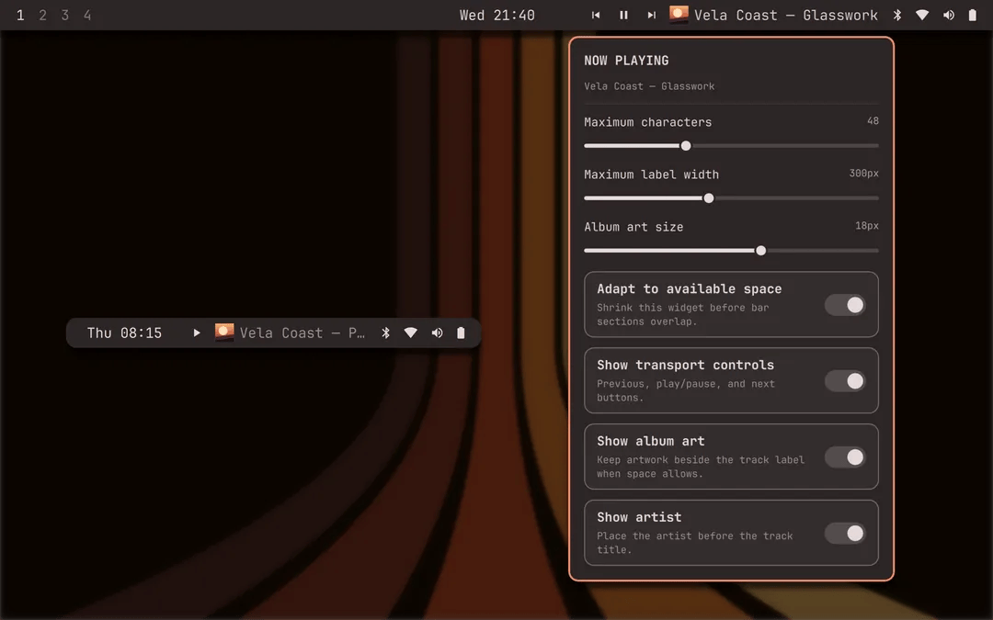Toggle Show transport controls switch

click(845, 381)
